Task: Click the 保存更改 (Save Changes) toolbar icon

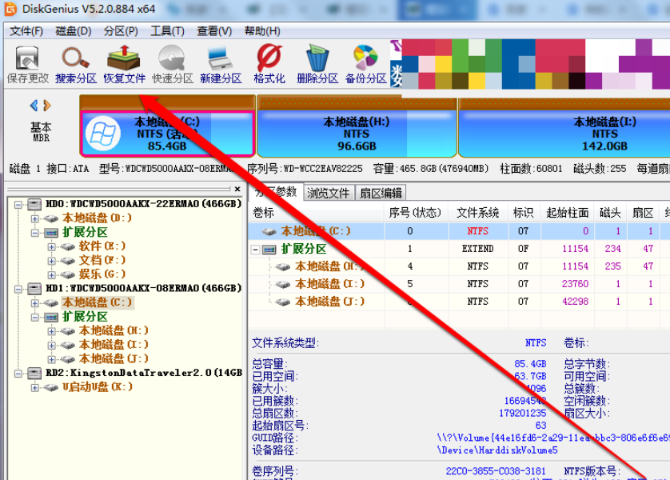Action: (28, 64)
